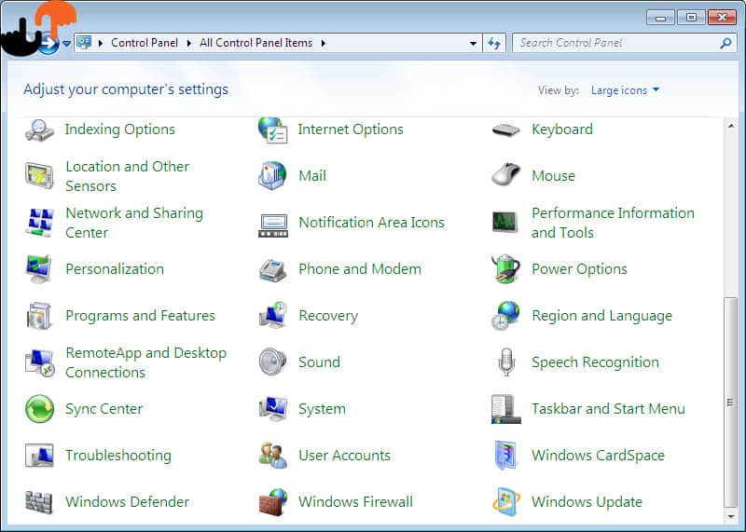Expand the arrow after All Control Panel Items
The image size is (746, 532).
tap(324, 43)
